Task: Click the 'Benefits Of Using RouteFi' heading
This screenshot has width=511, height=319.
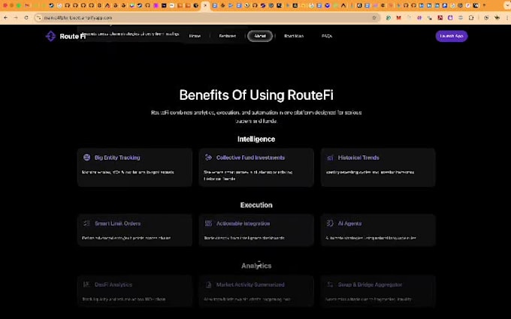Action: tap(256, 95)
